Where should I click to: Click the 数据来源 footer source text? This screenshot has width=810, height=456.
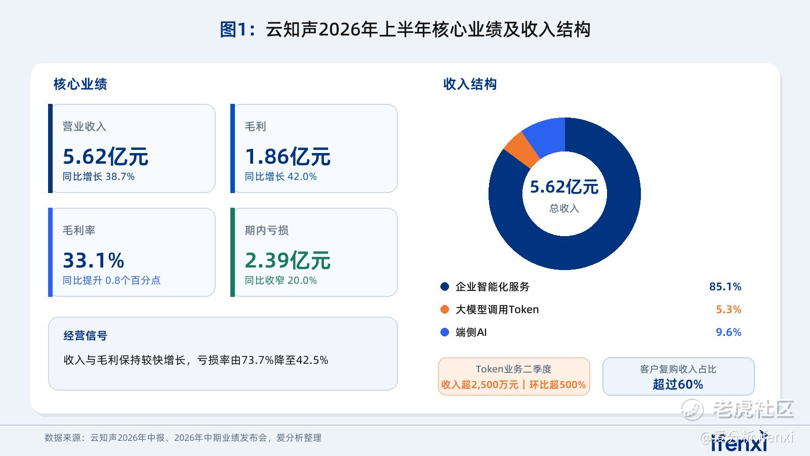(183, 438)
